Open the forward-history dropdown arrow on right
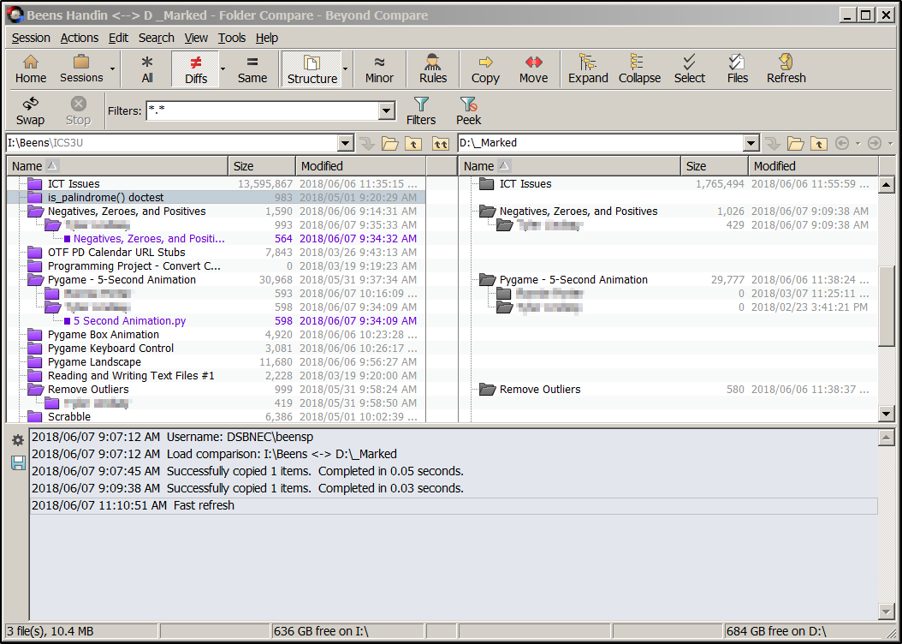This screenshot has height=644, width=902. pyautogui.click(x=890, y=143)
